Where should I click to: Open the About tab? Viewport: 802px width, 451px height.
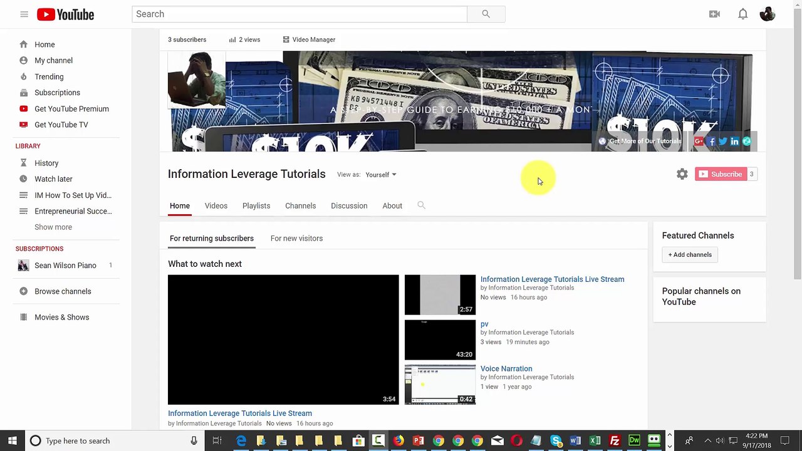click(392, 205)
